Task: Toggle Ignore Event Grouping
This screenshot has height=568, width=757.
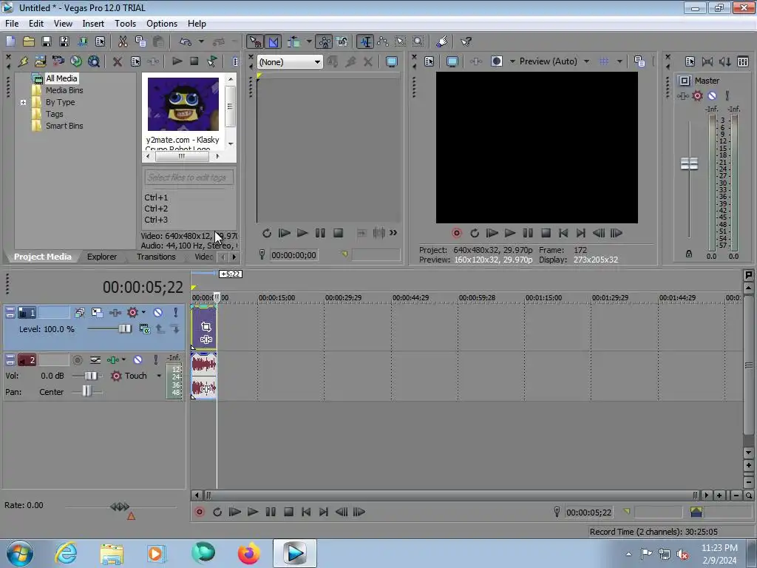Action: click(x=342, y=41)
